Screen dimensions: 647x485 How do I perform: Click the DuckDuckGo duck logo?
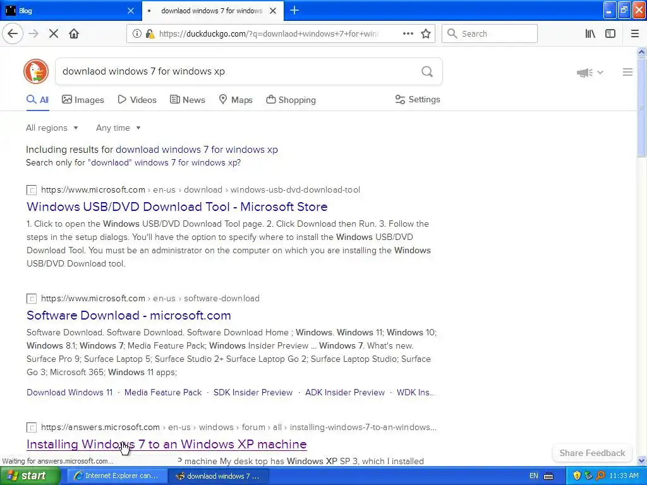click(36, 71)
